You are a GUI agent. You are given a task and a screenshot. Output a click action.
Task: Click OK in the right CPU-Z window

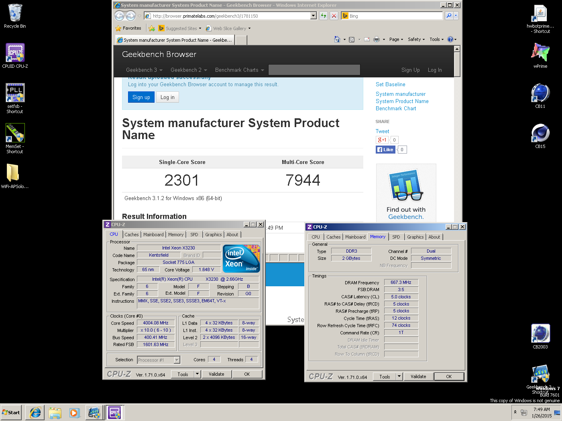point(449,376)
